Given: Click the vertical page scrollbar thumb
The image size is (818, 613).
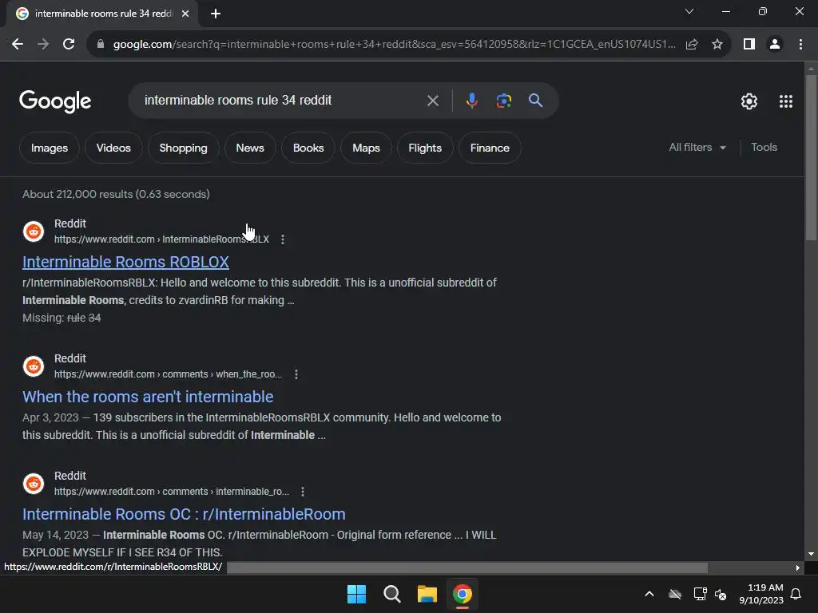Looking at the screenshot, I should (811, 156).
